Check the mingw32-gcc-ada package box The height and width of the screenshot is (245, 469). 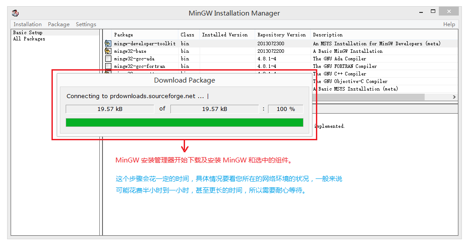(108, 59)
